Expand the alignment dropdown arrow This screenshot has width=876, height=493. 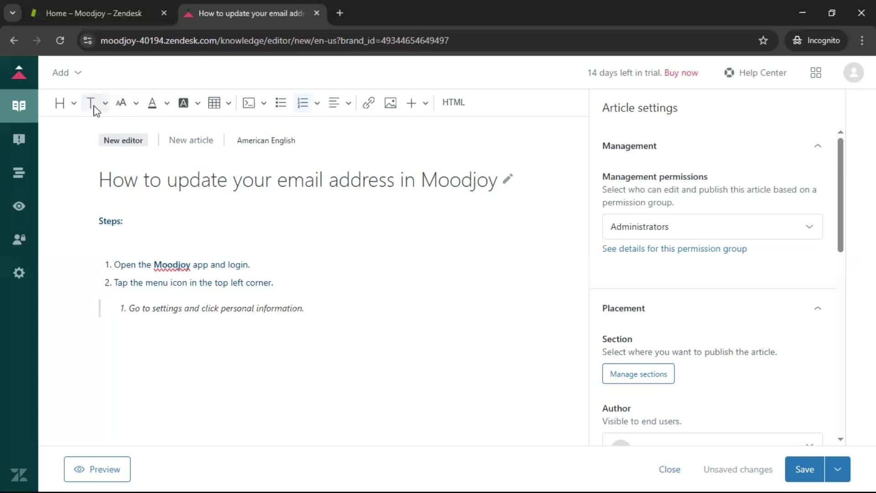349,103
